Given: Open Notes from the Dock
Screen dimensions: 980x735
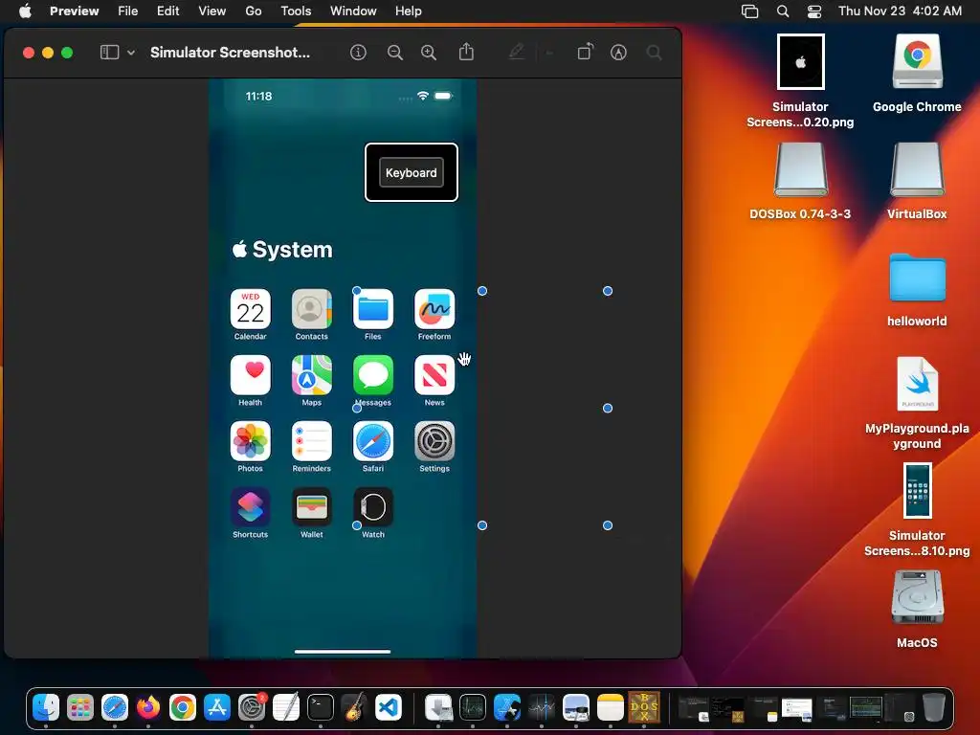Looking at the screenshot, I should (610, 707).
